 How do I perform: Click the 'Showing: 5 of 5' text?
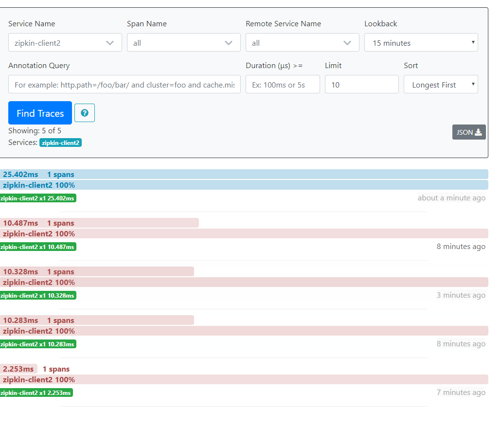[35, 131]
